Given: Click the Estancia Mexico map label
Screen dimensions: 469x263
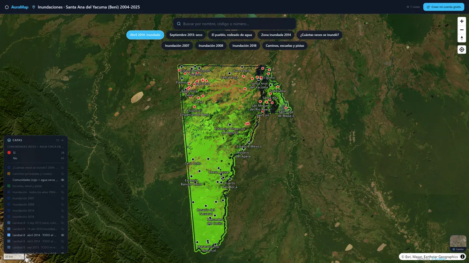Looking at the screenshot, I should click(x=249, y=147).
